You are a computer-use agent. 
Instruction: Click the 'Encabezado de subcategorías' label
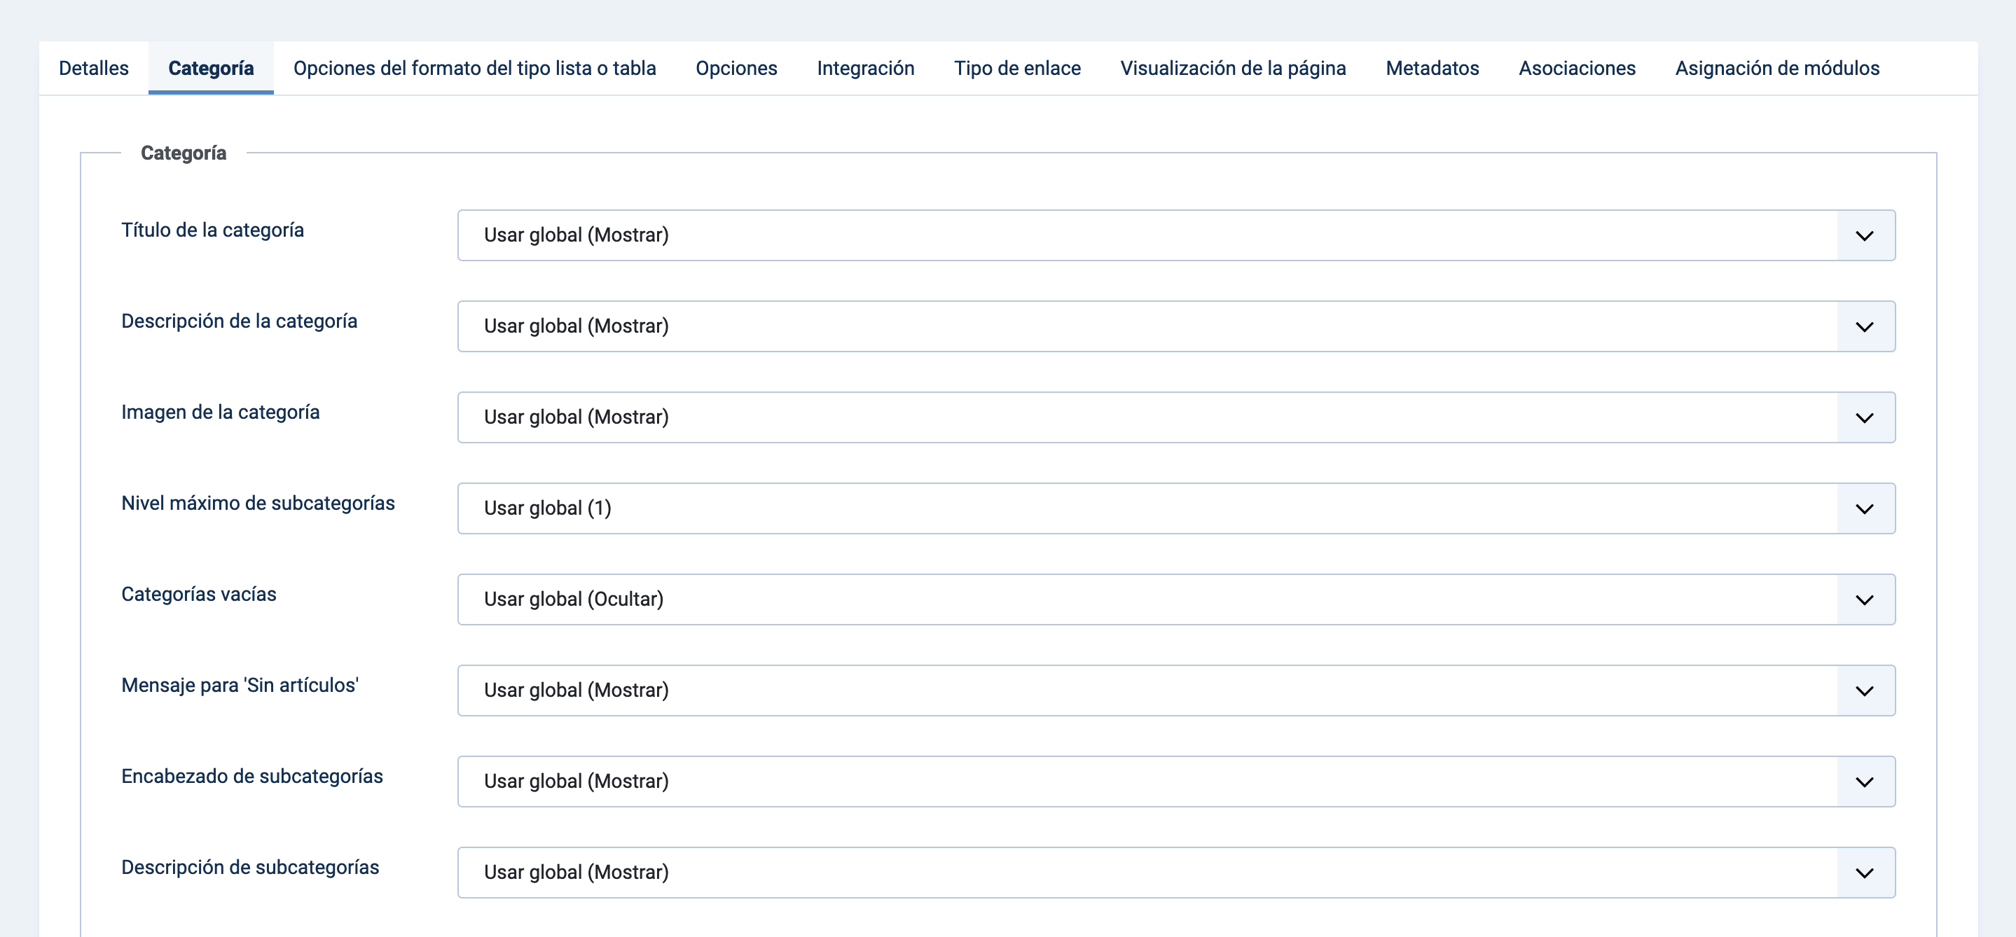[x=252, y=776]
